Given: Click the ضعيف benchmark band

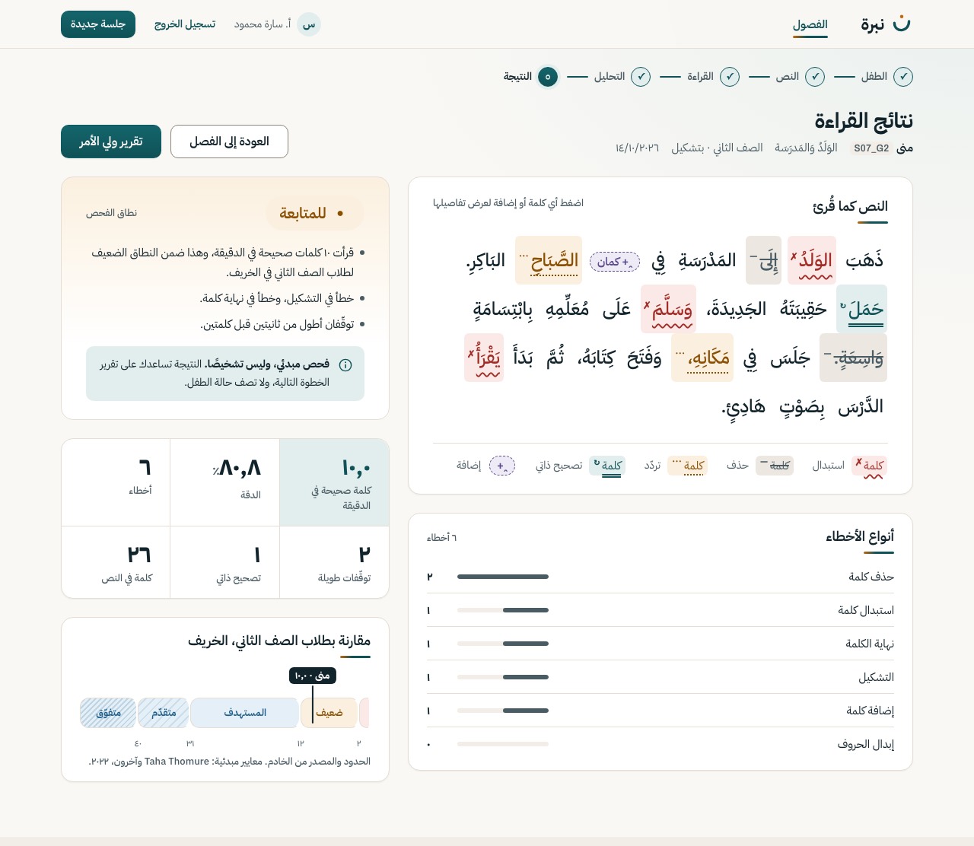Looking at the screenshot, I should tap(329, 713).
